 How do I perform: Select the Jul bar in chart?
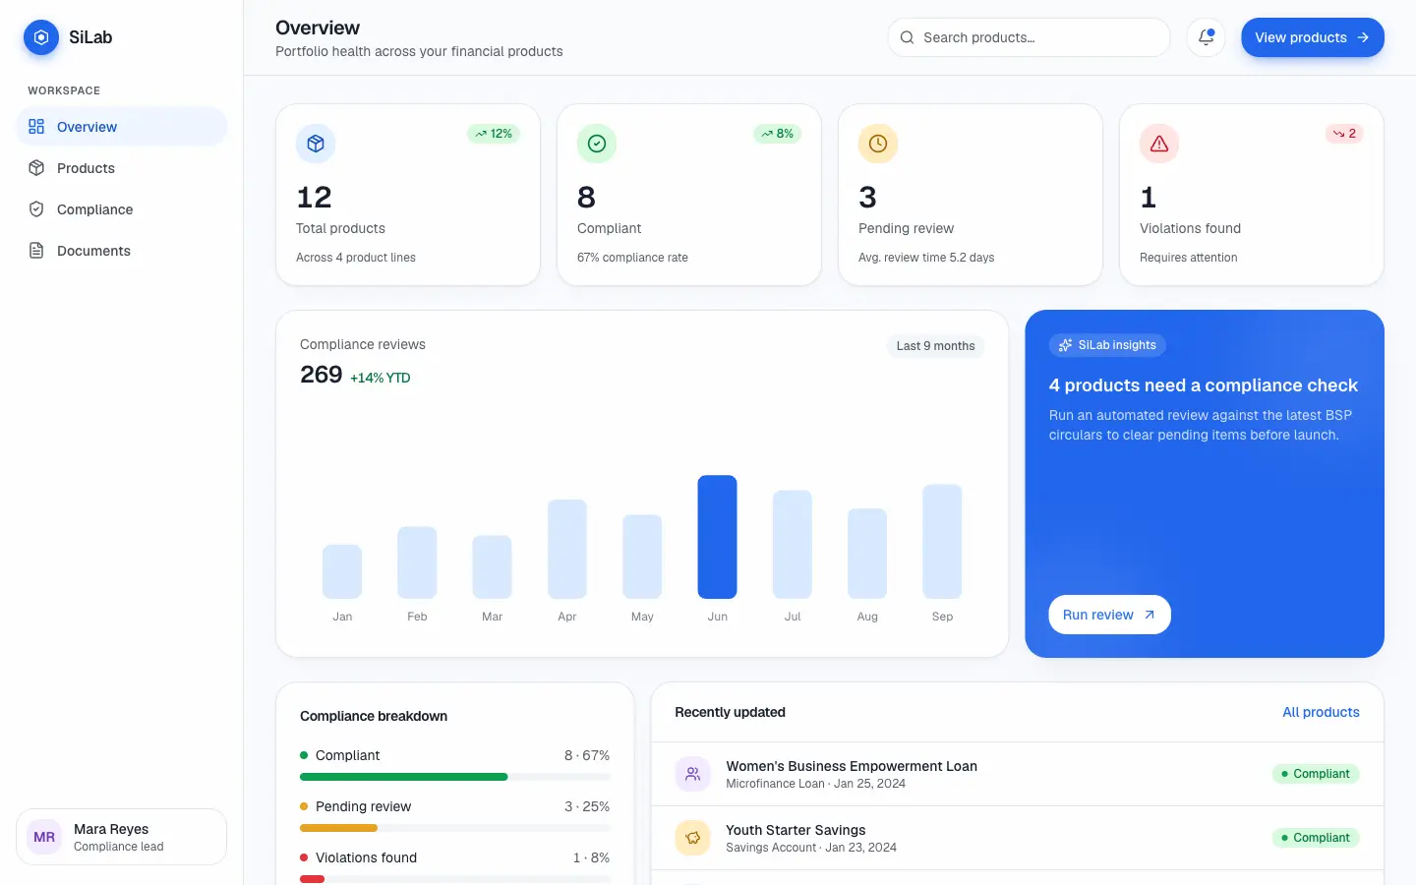coord(793,544)
